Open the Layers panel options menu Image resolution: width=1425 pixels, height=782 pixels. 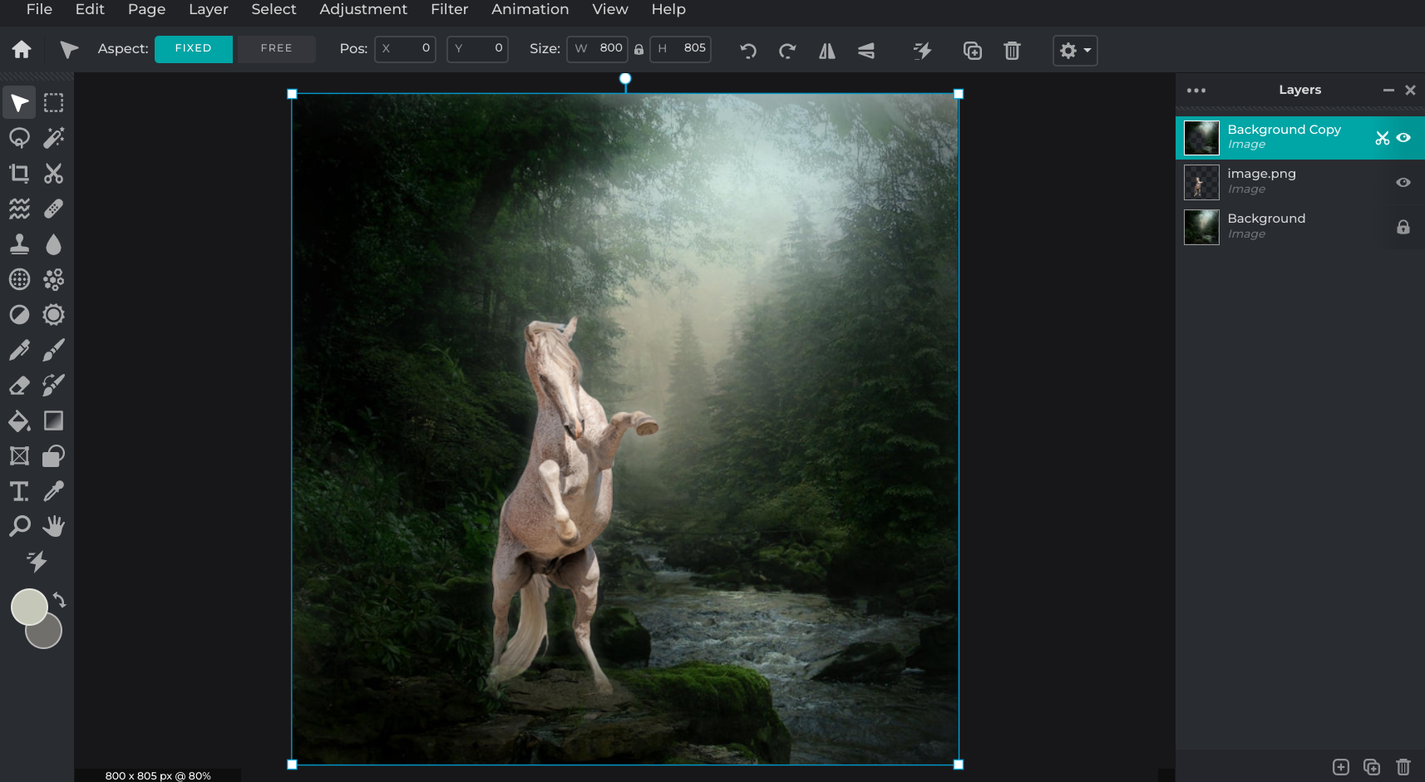point(1196,91)
